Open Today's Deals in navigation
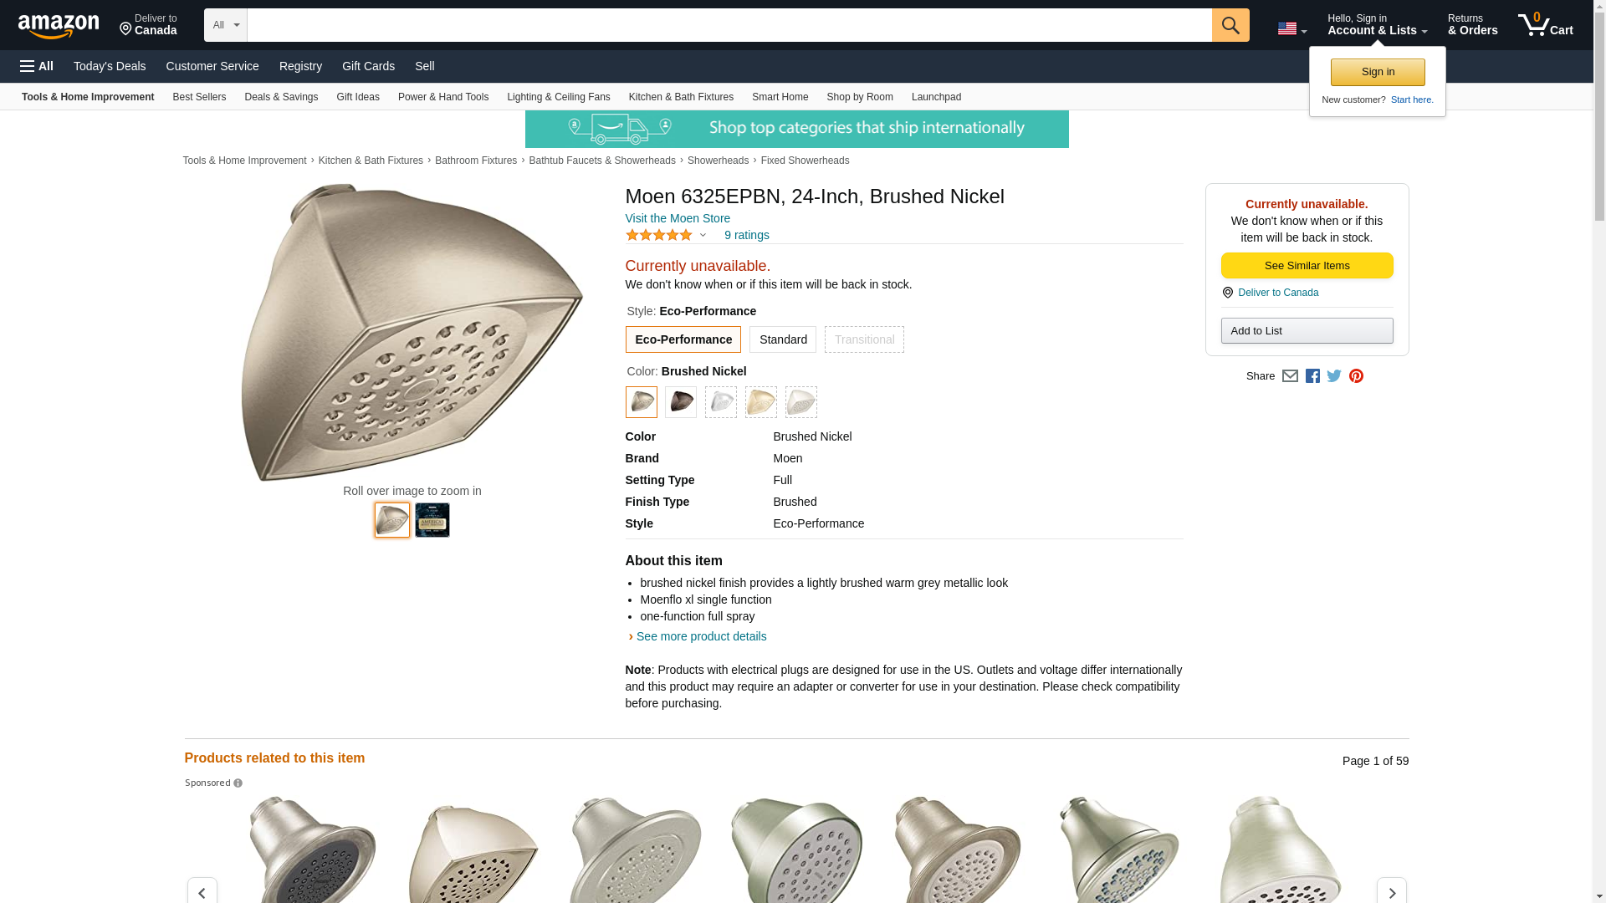 pos(110,66)
